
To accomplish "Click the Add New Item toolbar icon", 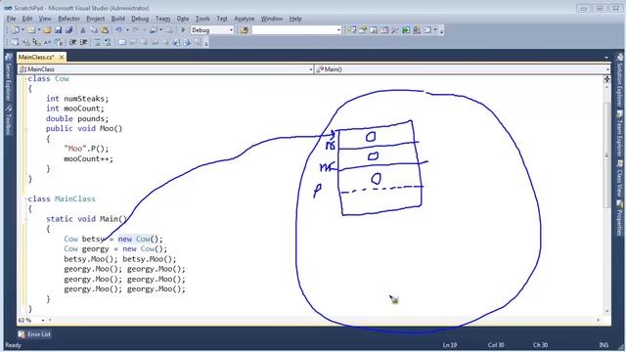I will click(x=31, y=30).
